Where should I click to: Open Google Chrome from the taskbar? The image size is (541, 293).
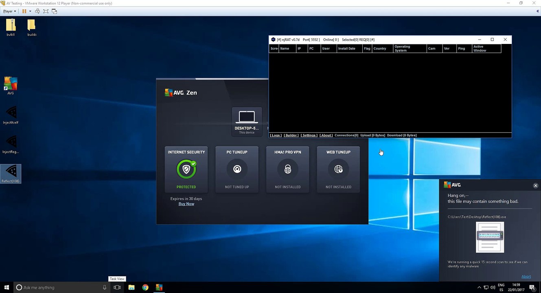click(145, 287)
